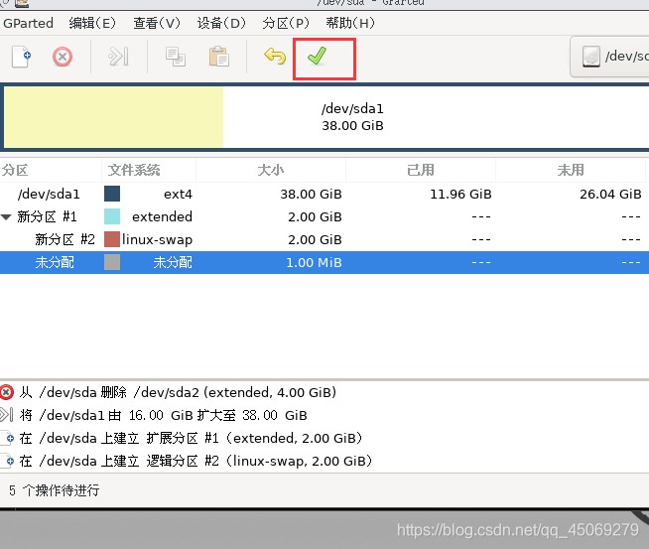Click the resize/move toolbar icon
Image resolution: width=649 pixels, height=549 pixels.
[x=118, y=57]
